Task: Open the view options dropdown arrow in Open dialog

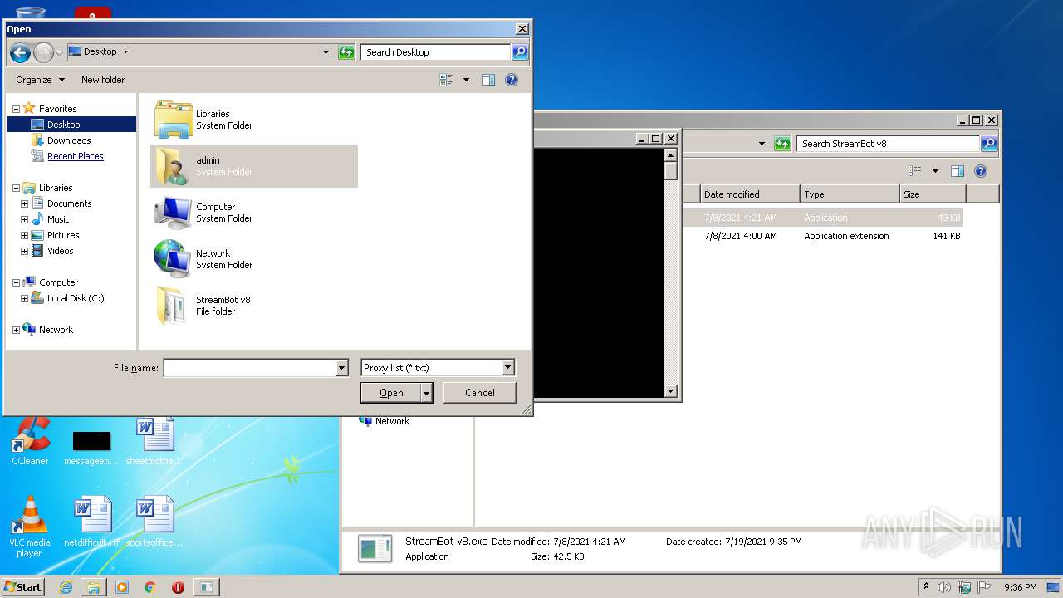Action: (x=466, y=80)
